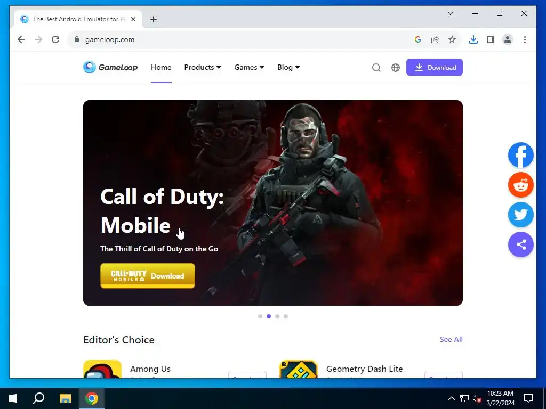The image size is (546, 409).
Task: Select the first carousel dot
Action: pos(260,316)
